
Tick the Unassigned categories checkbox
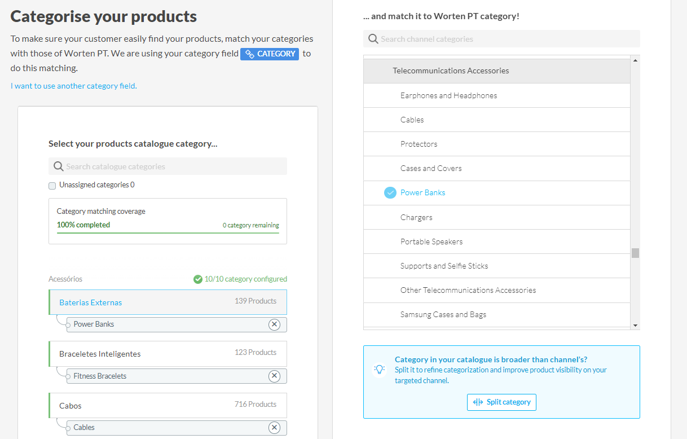pos(52,186)
